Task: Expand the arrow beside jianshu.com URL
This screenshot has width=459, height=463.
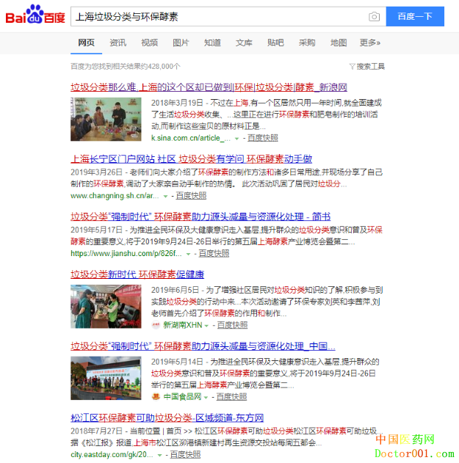Action: [x=189, y=253]
